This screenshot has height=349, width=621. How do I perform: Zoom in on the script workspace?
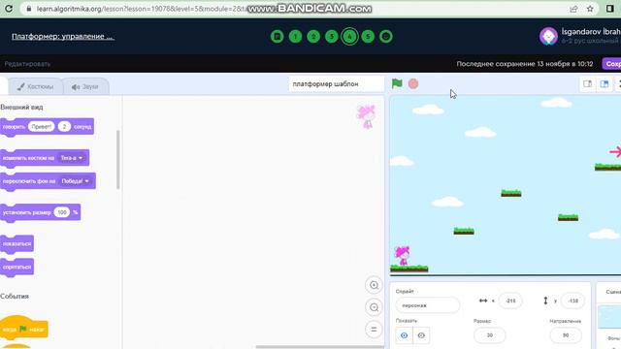(374, 285)
